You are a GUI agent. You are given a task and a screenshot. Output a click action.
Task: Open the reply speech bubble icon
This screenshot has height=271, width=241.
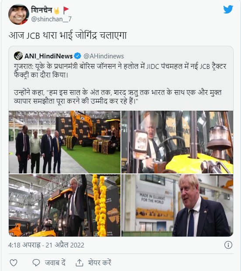[x=36, y=263]
